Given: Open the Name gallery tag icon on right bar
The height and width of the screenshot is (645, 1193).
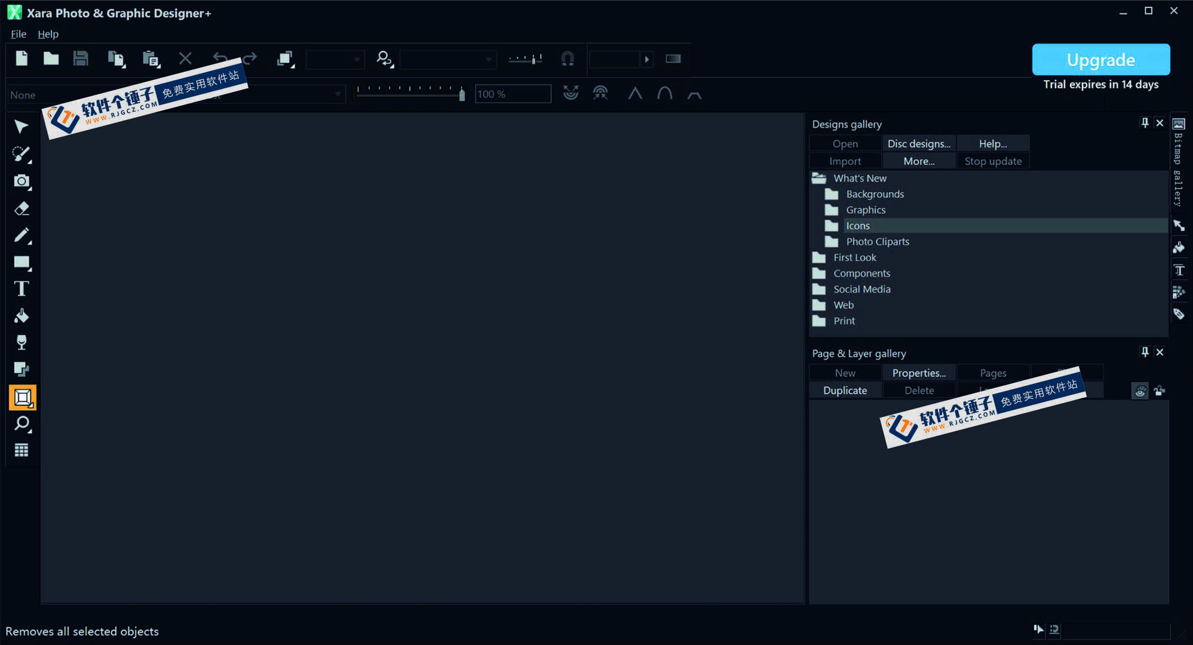Looking at the screenshot, I should 1178,314.
